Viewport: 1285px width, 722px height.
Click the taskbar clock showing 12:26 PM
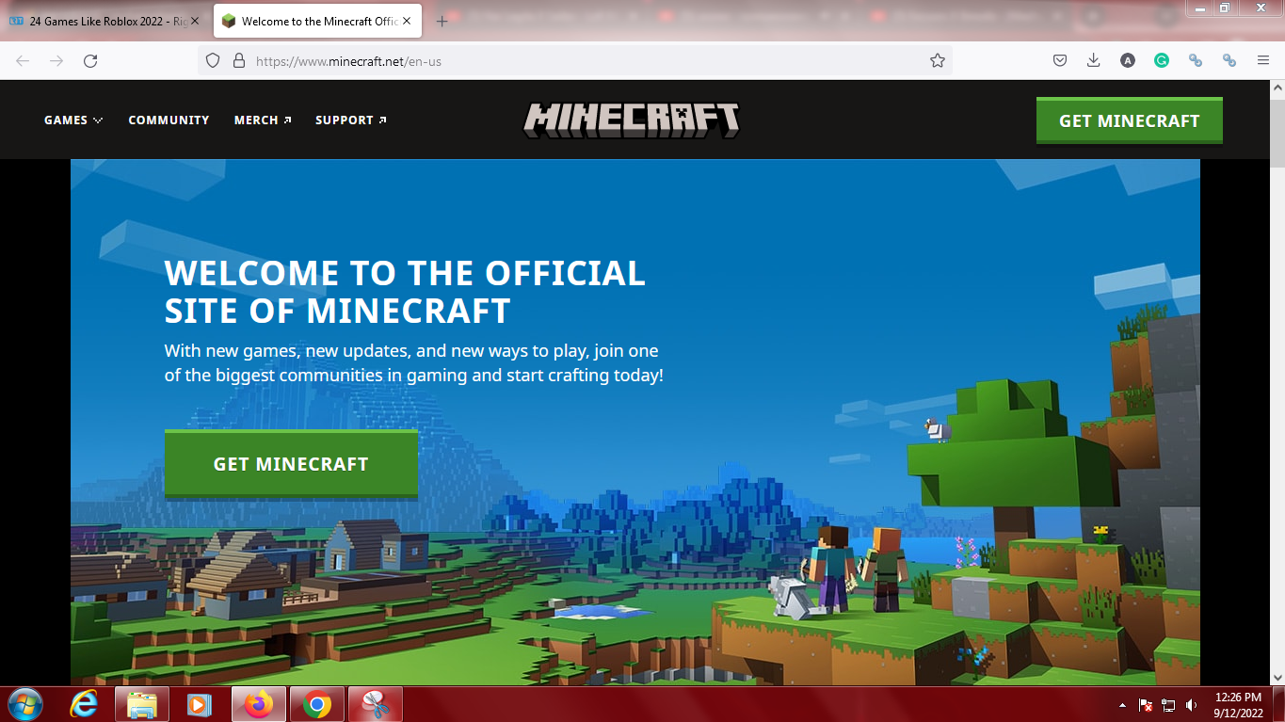tap(1238, 705)
